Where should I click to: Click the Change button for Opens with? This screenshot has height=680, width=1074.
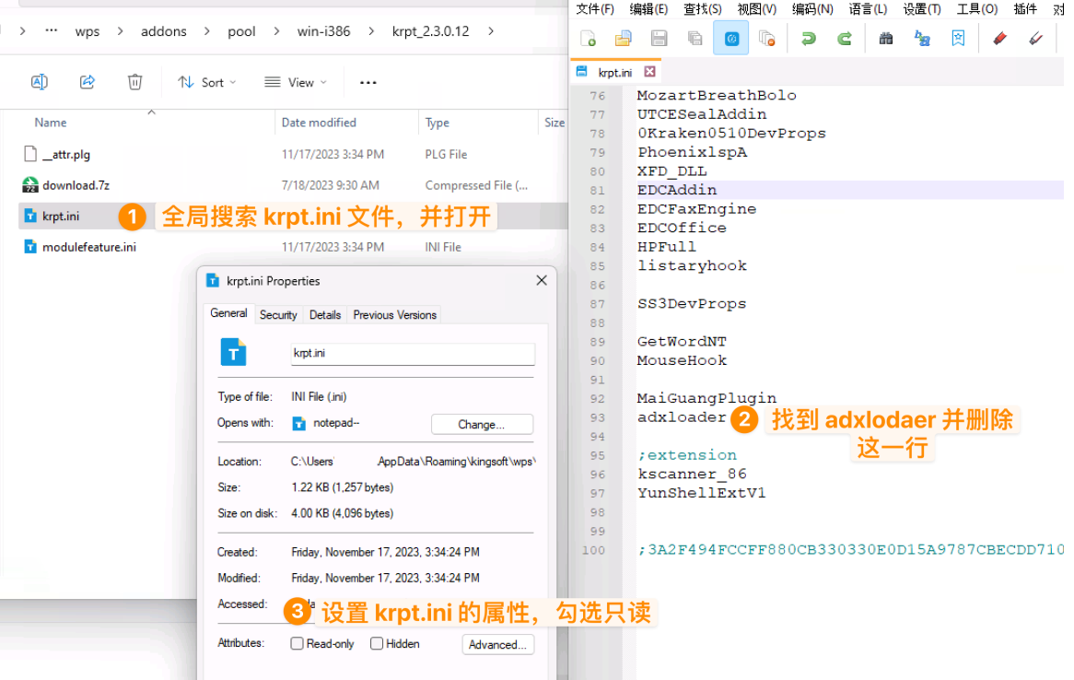482,424
